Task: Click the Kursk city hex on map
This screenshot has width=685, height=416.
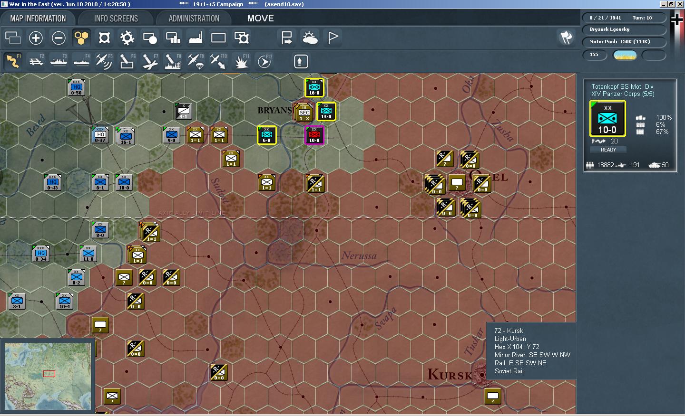Action: (481, 374)
